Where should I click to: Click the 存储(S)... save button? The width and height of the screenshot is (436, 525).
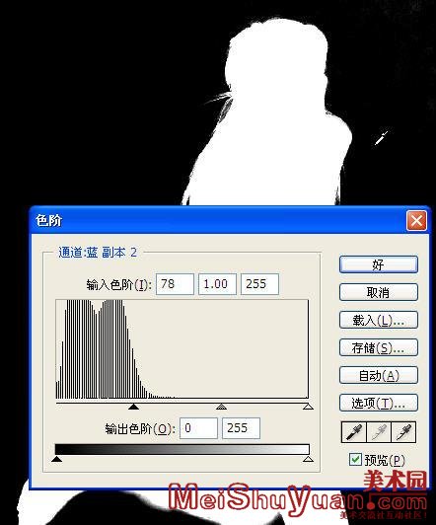pos(379,347)
